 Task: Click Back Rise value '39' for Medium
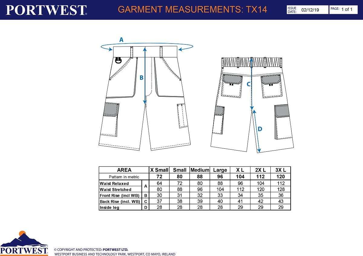tap(200, 201)
